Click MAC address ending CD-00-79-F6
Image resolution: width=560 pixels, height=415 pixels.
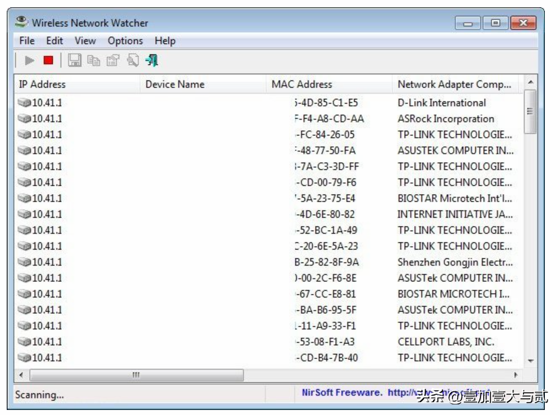[325, 182]
